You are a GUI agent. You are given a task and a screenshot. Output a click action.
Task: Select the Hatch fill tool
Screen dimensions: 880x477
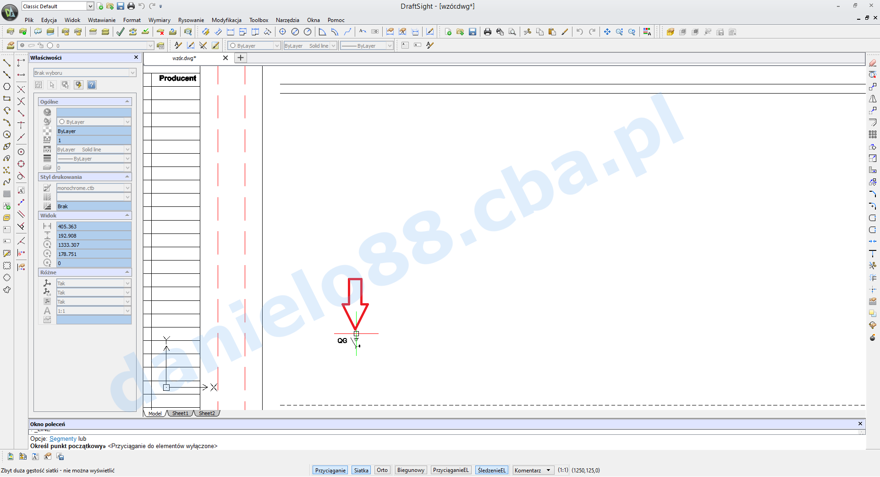[x=7, y=194]
